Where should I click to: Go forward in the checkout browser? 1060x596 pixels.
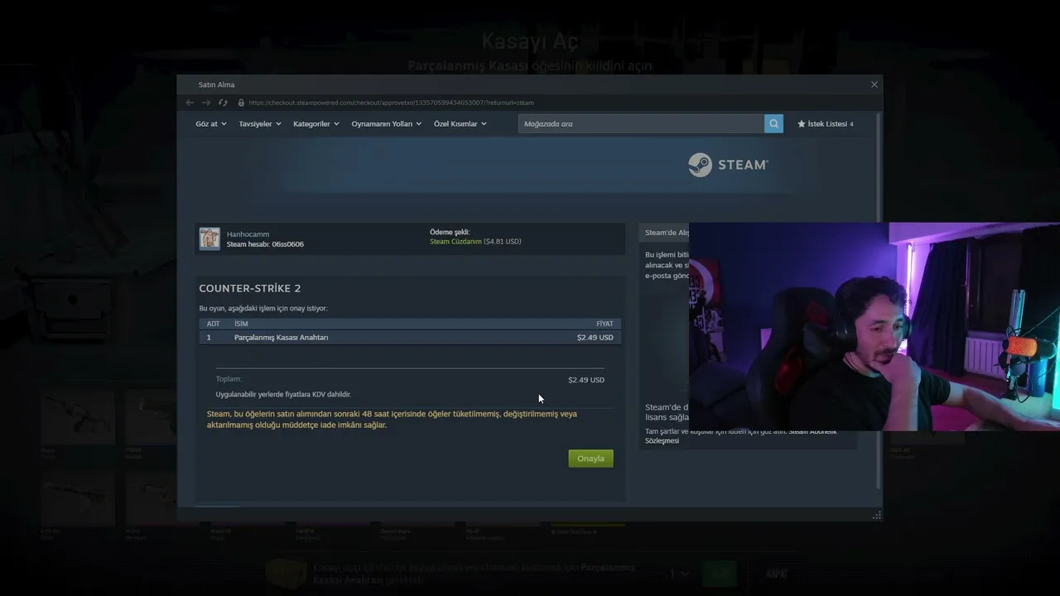[x=206, y=103]
